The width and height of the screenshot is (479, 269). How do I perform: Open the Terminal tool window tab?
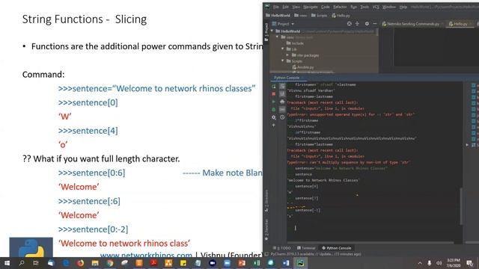[306, 248]
